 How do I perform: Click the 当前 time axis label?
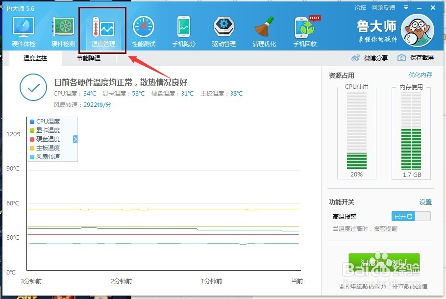297,281
